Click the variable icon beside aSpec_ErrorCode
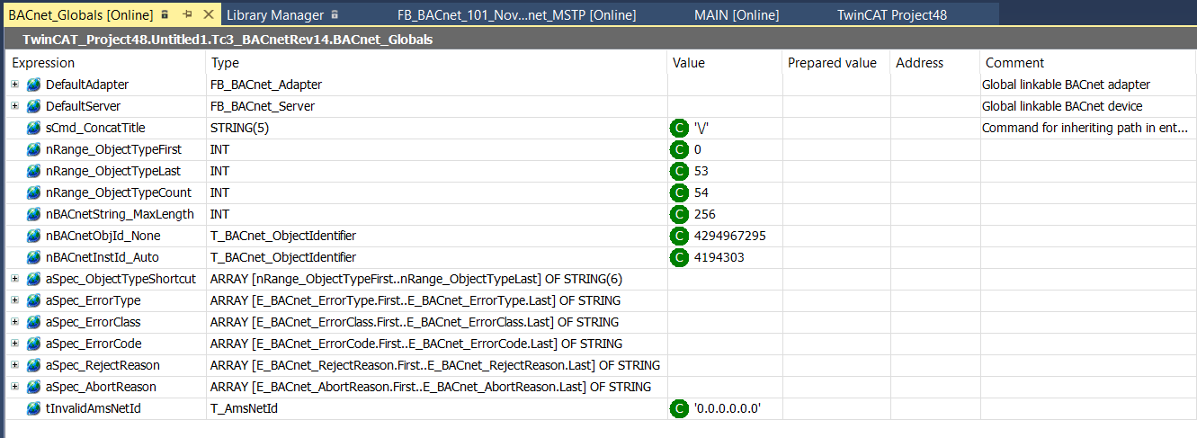This screenshot has height=438, width=1197. (34, 344)
